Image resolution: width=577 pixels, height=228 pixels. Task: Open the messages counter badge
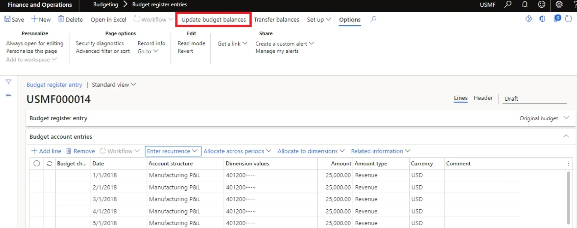pos(557,18)
